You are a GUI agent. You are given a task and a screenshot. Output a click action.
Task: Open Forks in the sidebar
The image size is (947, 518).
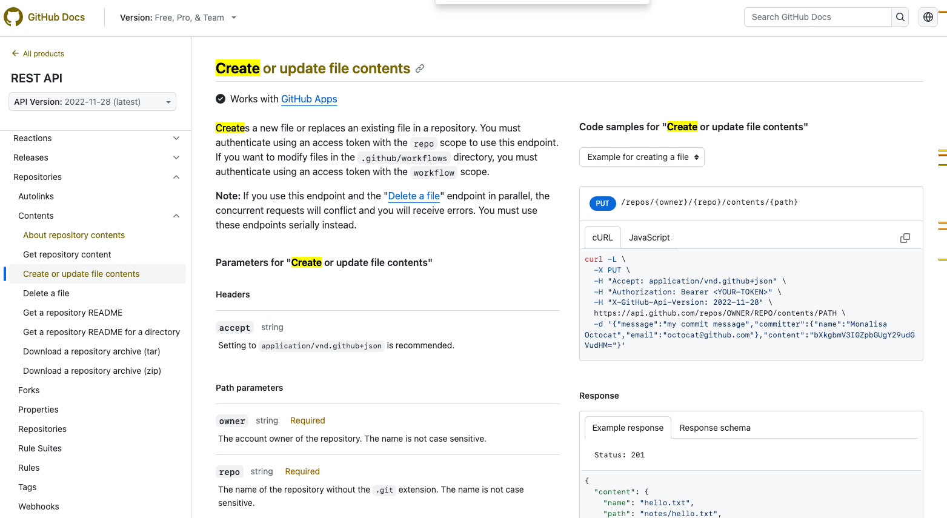tap(28, 390)
